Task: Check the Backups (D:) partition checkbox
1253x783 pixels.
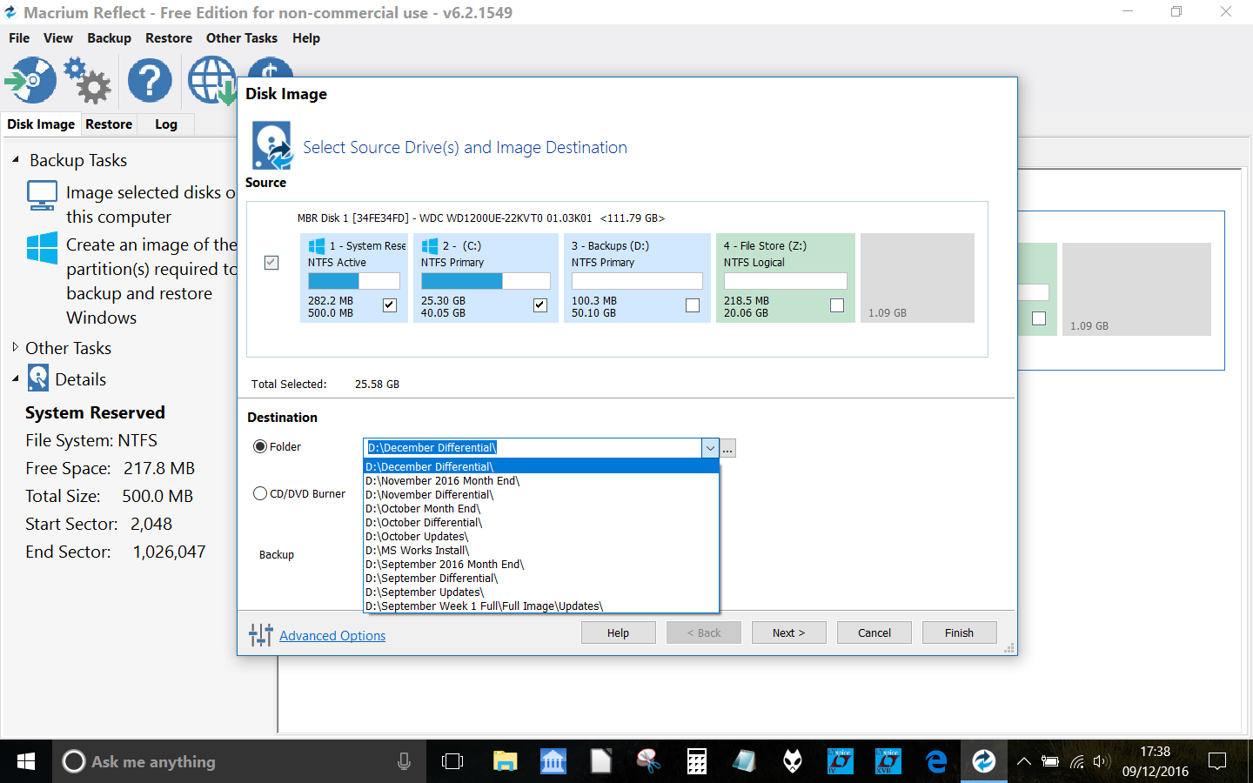Action: coord(693,304)
